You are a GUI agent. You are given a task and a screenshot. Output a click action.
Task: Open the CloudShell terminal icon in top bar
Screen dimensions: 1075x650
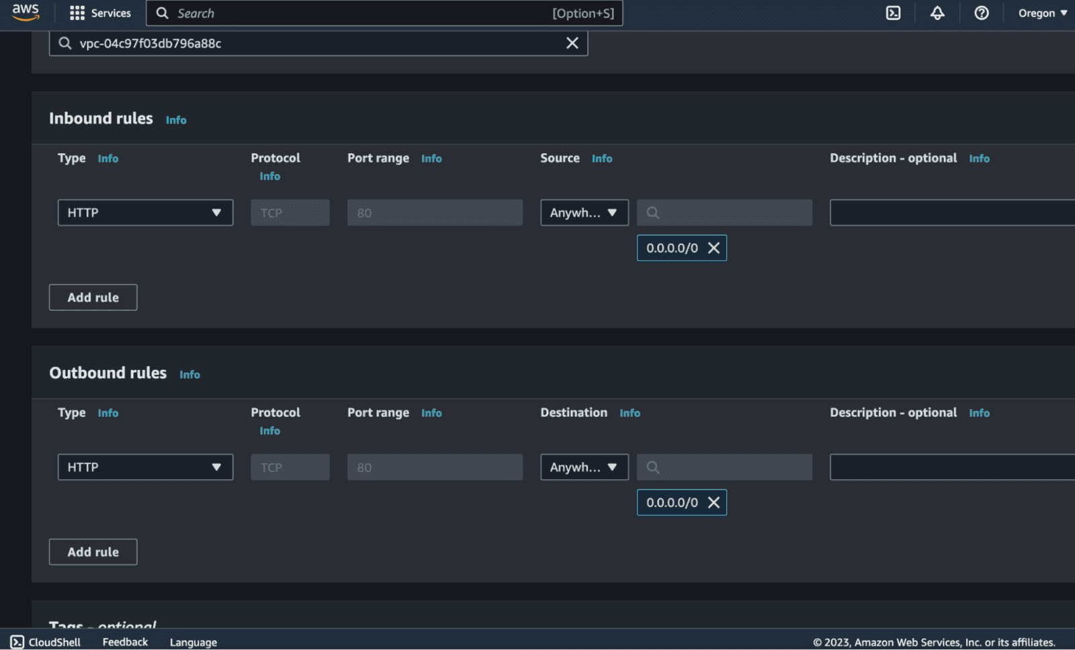tap(893, 13)
